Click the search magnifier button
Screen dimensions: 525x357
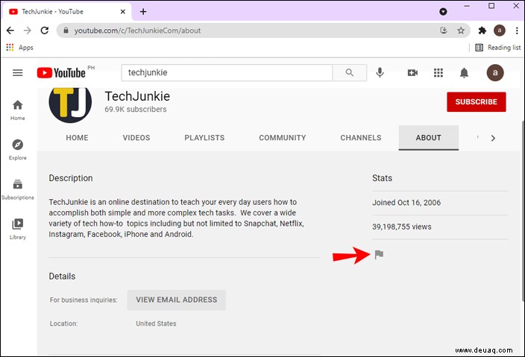pos(349,72)
